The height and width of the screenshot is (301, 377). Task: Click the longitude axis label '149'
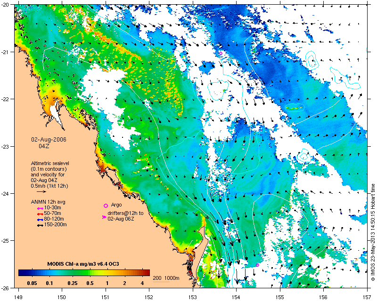[x=18, y=297]
